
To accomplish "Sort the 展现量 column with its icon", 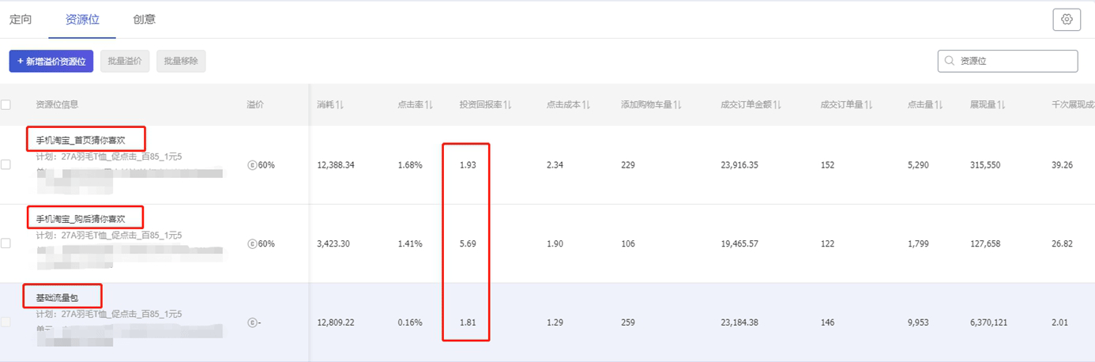I will point(1002,105).
